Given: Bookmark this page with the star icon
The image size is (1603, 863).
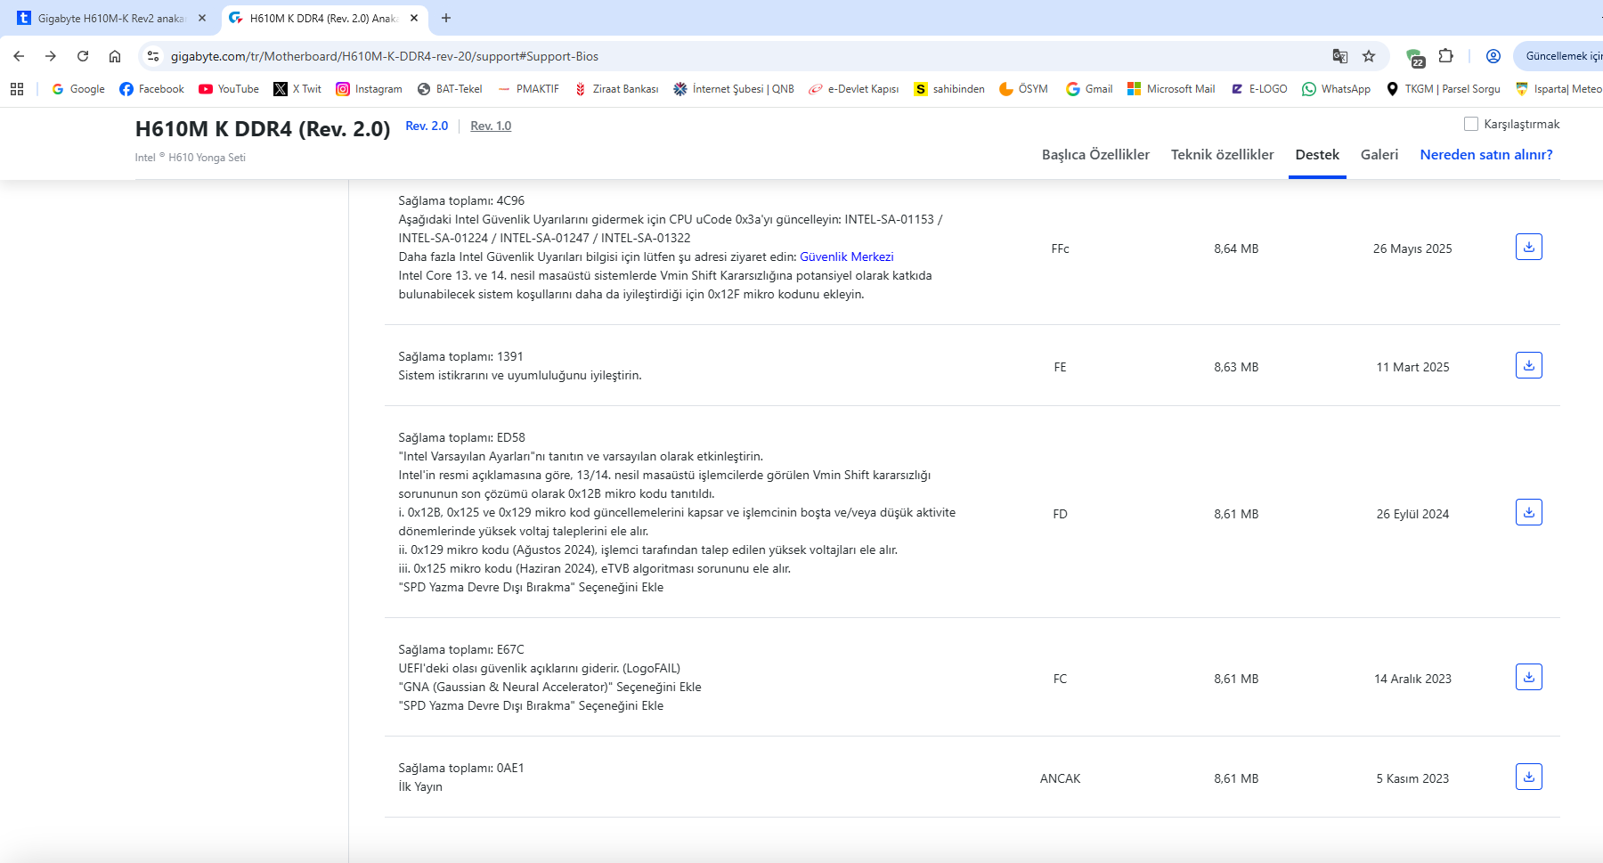Looking at the screenshot, I should tap(1369, 56).
